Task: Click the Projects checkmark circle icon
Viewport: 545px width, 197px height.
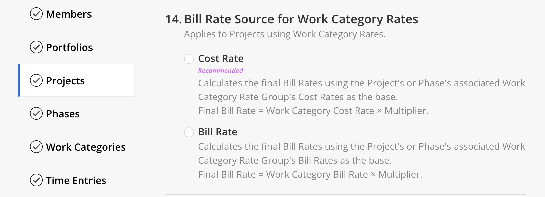Action: point(36,81)
